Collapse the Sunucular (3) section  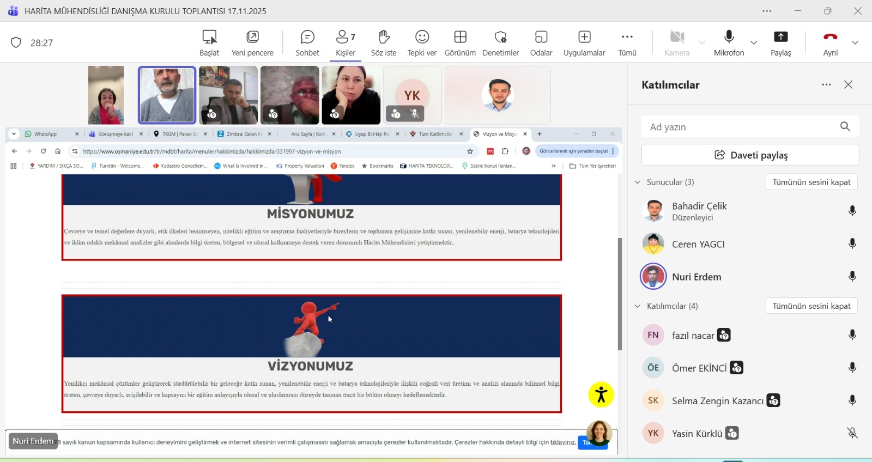tap(638, 182)
